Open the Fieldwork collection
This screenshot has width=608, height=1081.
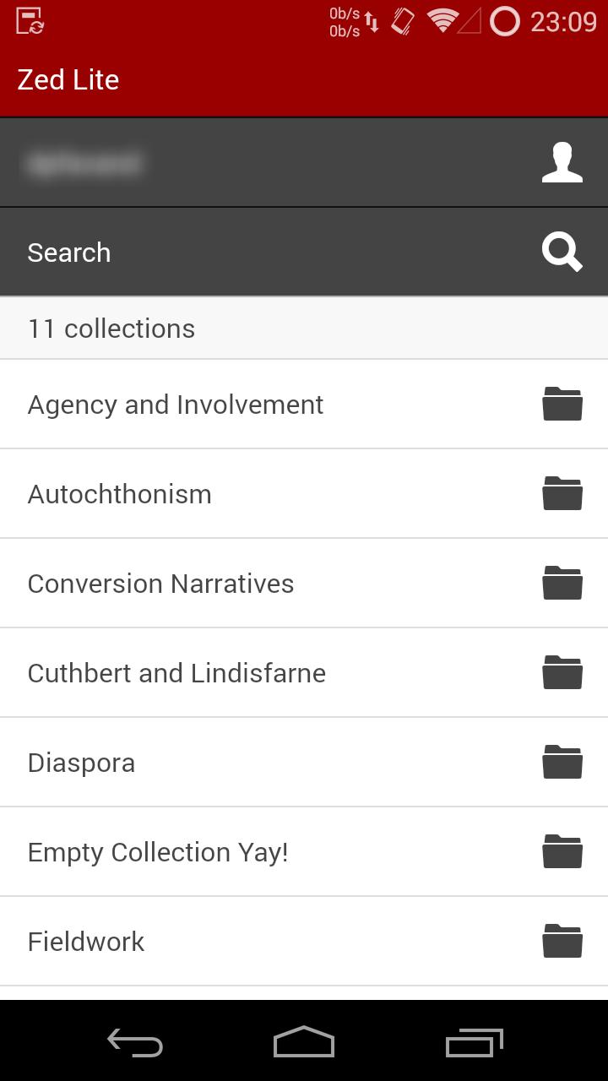click(86, 942)
